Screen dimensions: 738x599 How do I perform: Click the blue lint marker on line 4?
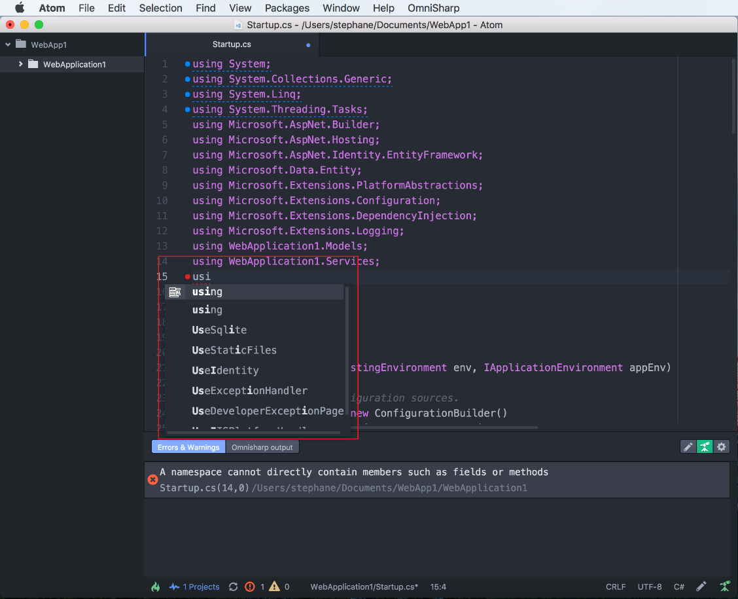pos(187,110)
